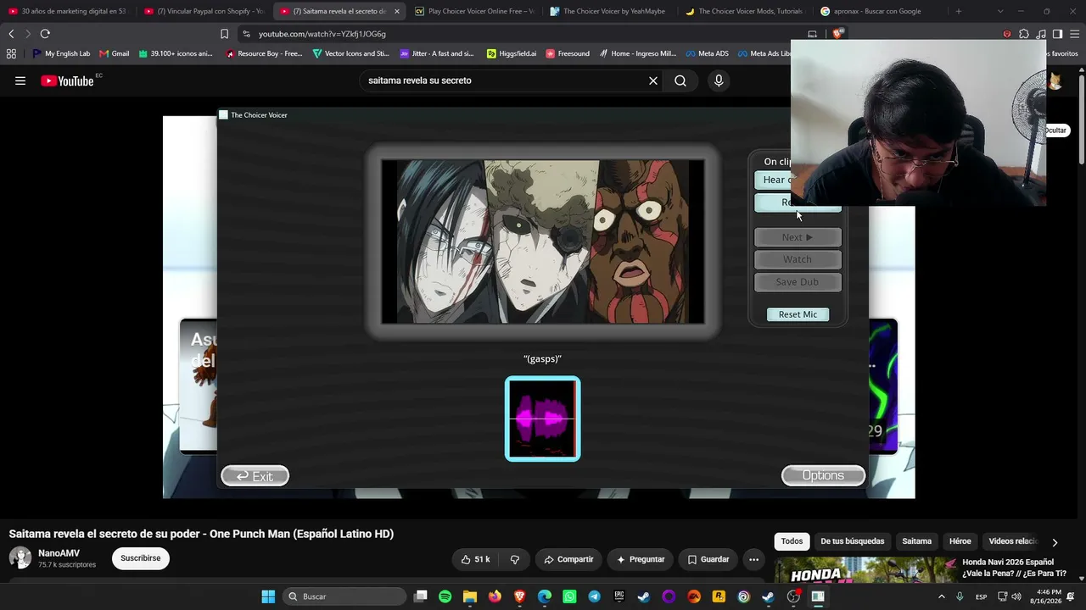Select the Saitama filter chip
1086x610 pixels.
coord(916,541)
